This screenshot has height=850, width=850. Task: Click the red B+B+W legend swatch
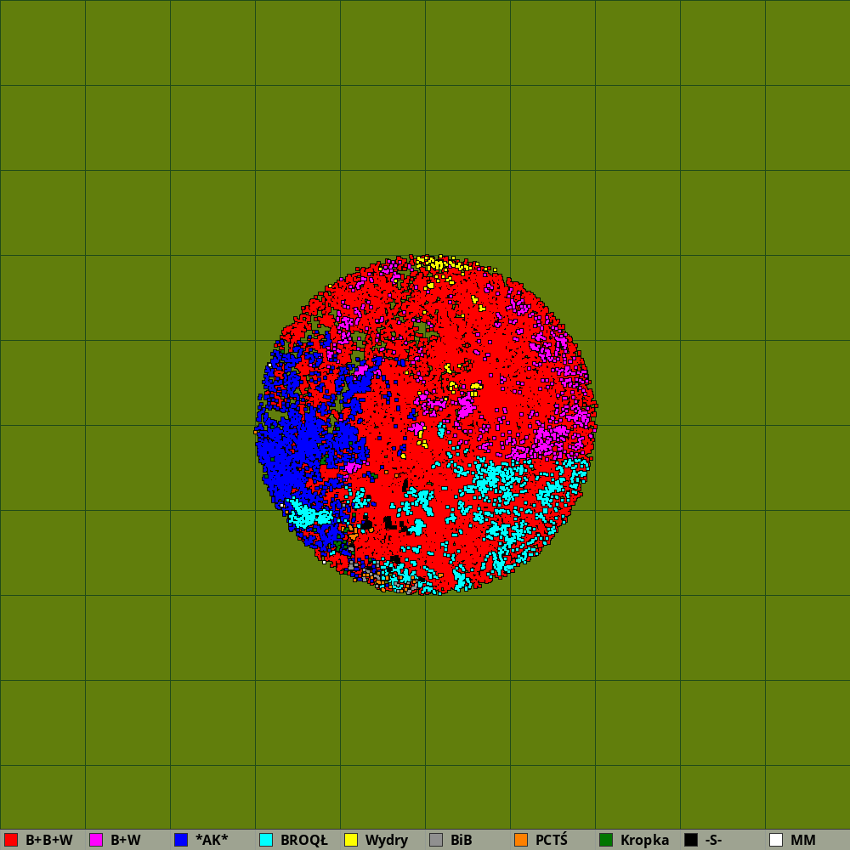[11, 840]
